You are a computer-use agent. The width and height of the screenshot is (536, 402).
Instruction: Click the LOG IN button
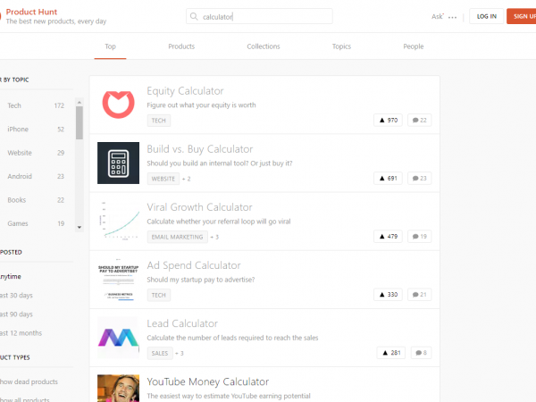(x=486, y=16)
